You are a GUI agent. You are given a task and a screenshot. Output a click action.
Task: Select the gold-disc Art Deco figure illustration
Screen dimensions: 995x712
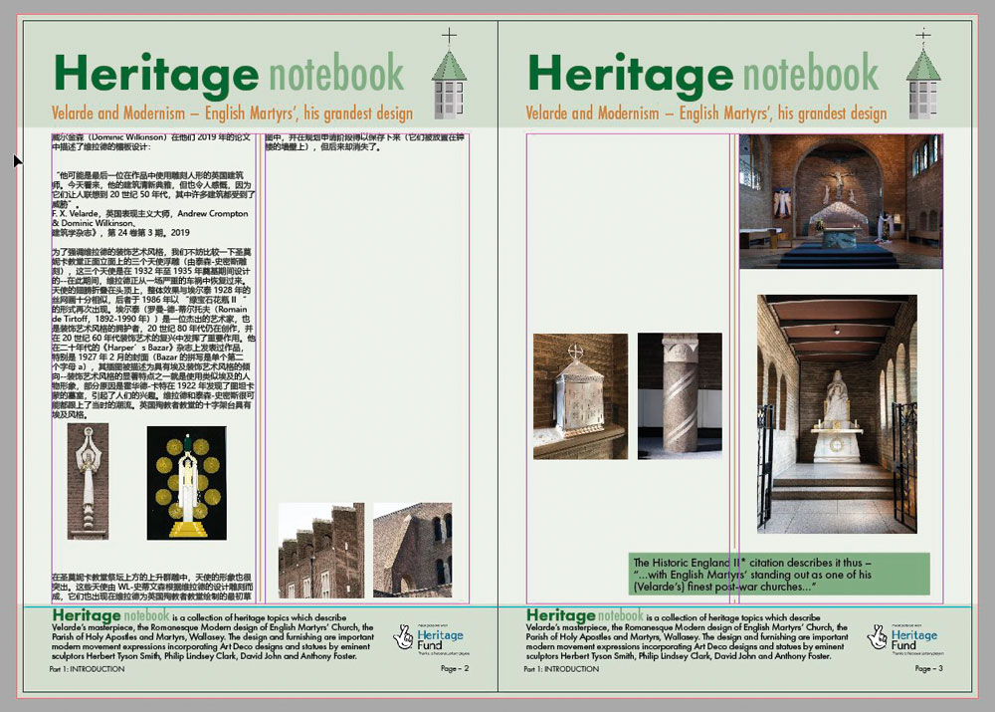[x=187, y=483]
